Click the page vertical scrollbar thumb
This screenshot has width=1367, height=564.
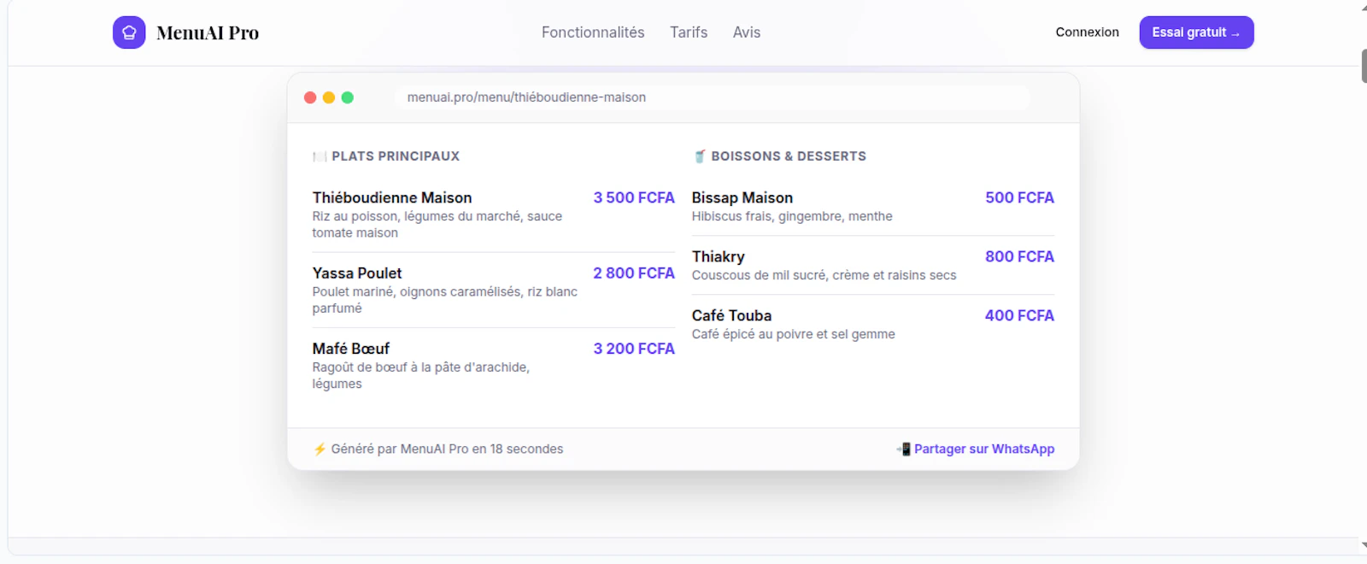(x=1364, y=66)
